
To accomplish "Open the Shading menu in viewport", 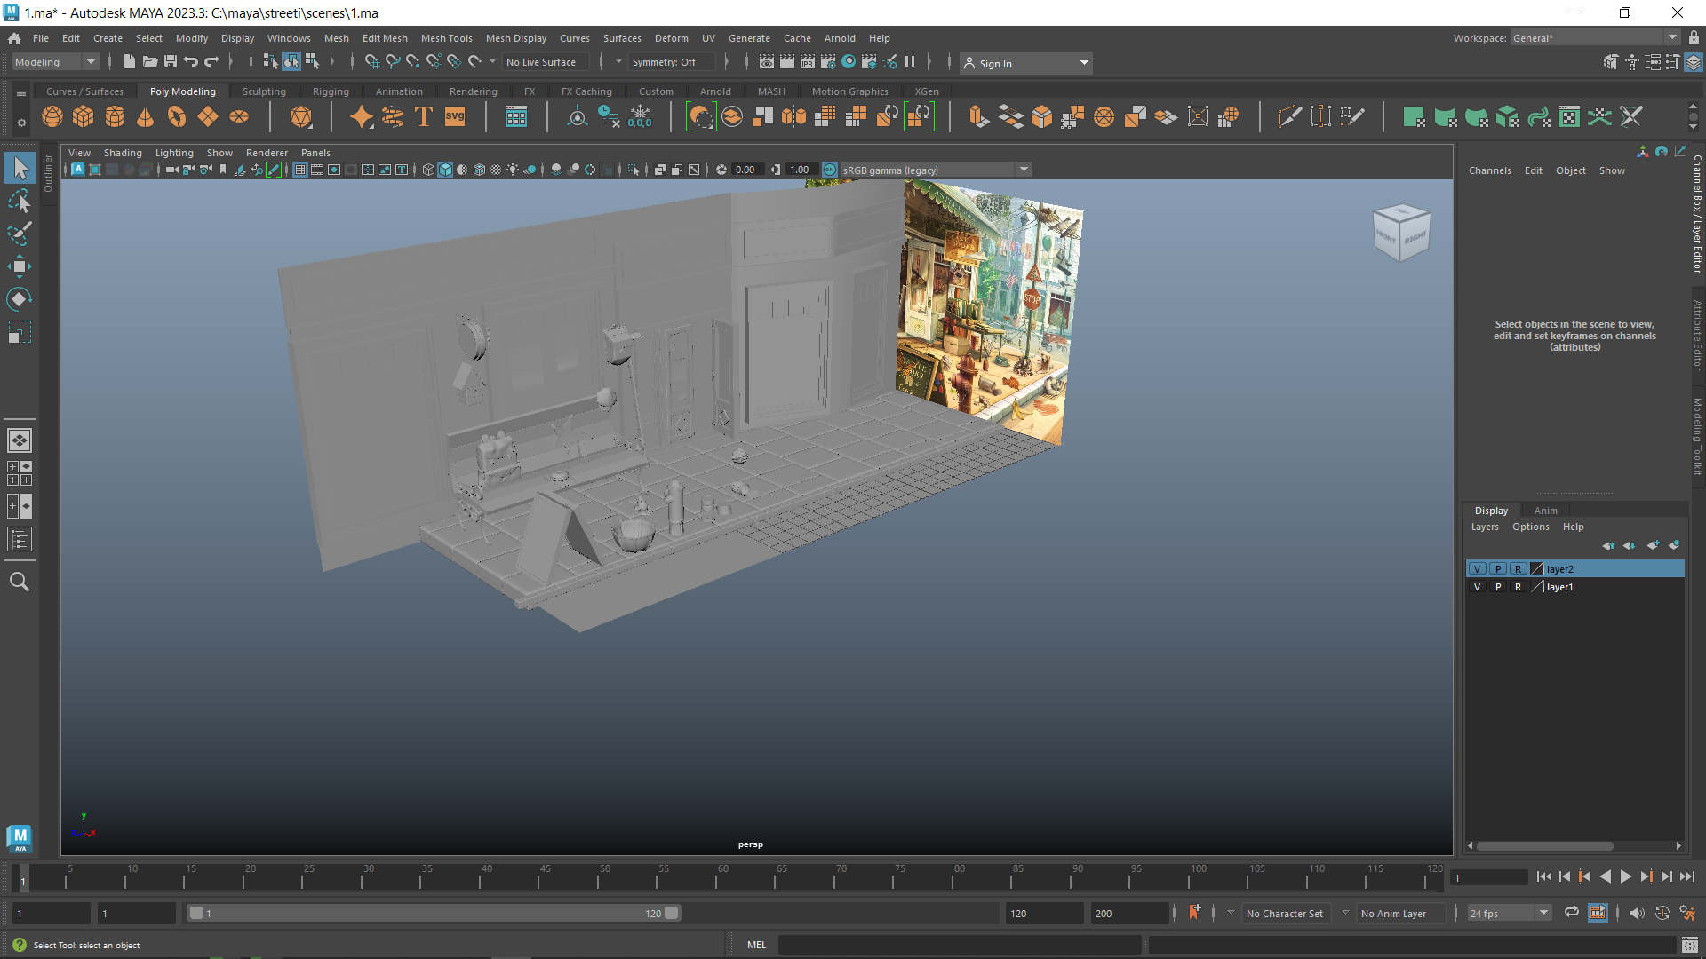I will [x=121, y=152].
